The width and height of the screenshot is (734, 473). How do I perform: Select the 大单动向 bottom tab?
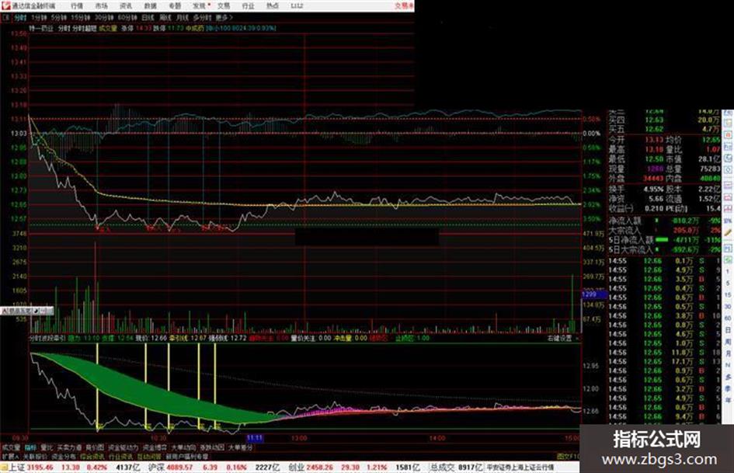(x=183, y=447)
